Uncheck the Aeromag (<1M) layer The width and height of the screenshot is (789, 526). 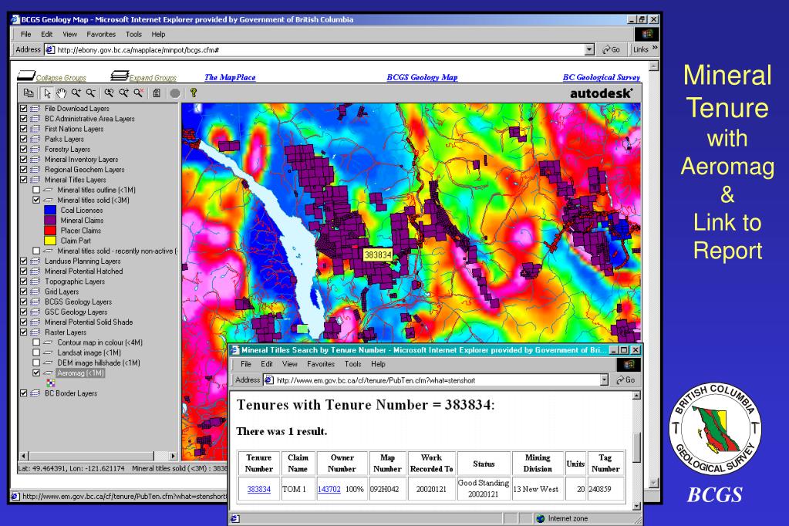(x=36, y=373)
